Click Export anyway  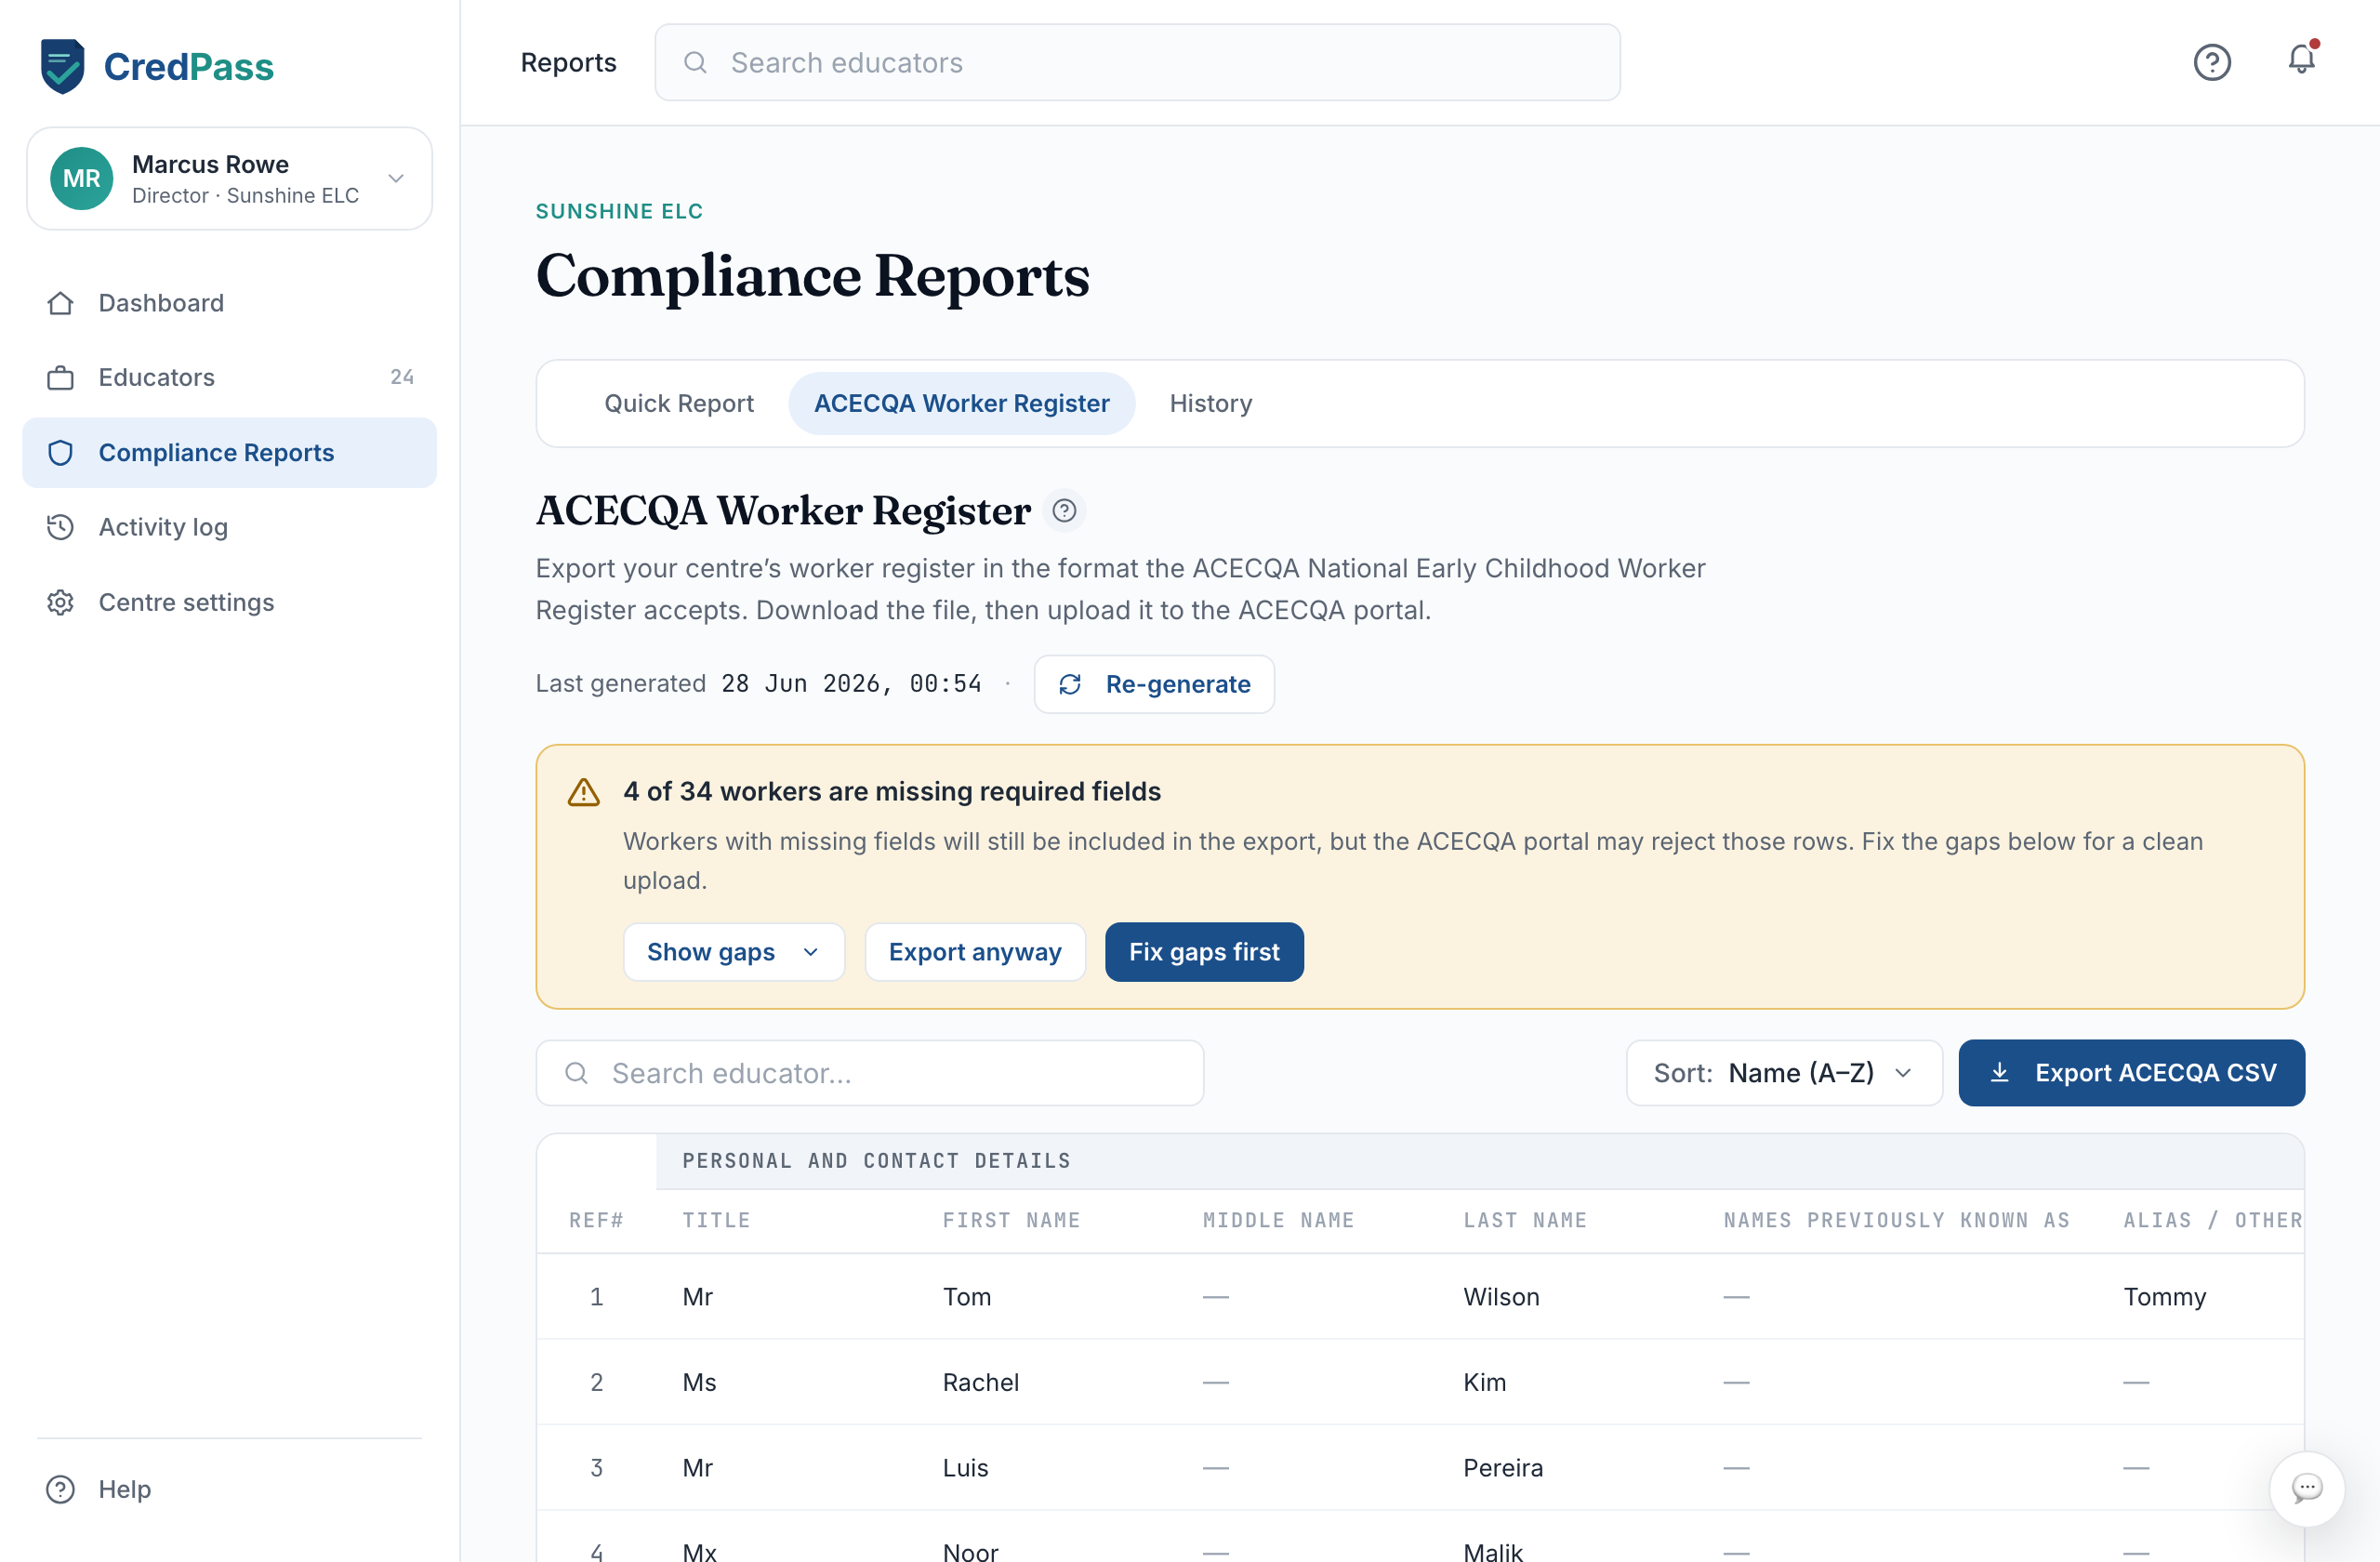[975, 952]
